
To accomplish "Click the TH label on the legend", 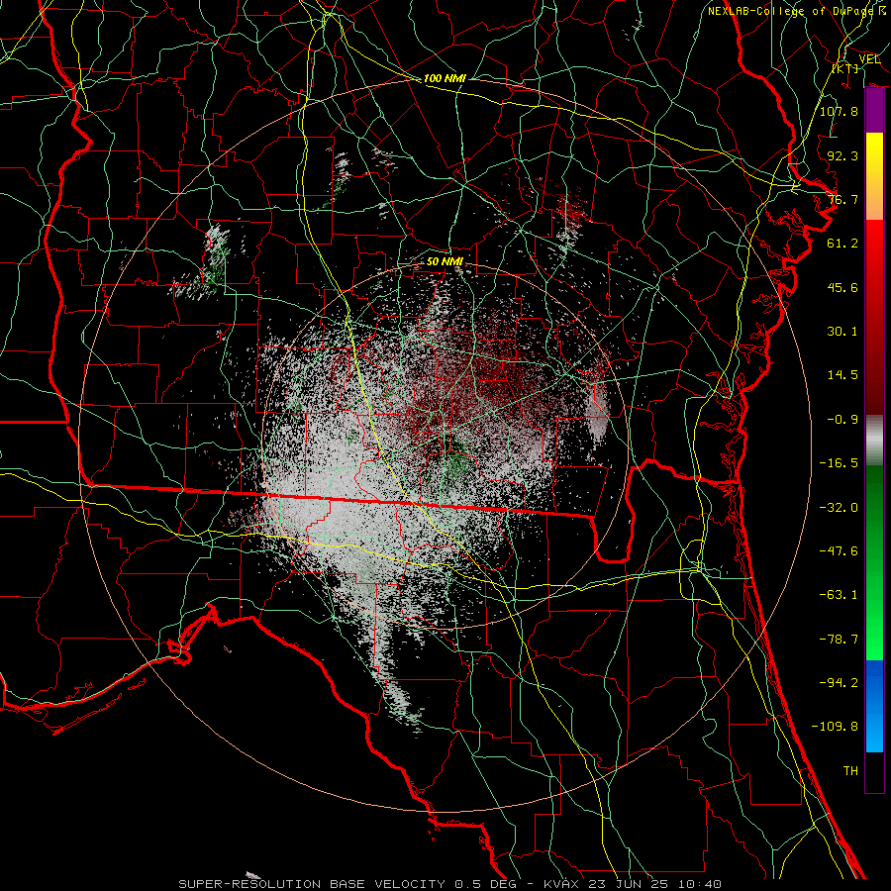I will [850, 771].
